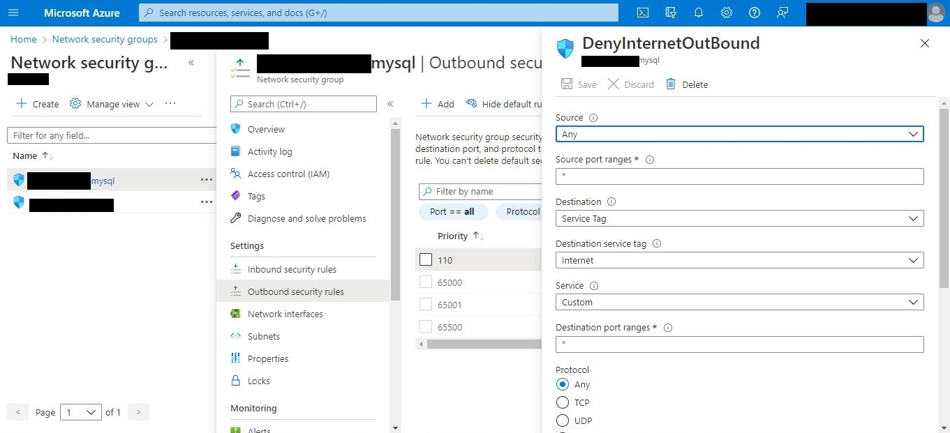950x433 pixels.
Task: Open Directories and subscriptions filter icon
Action: pos(671,13)
